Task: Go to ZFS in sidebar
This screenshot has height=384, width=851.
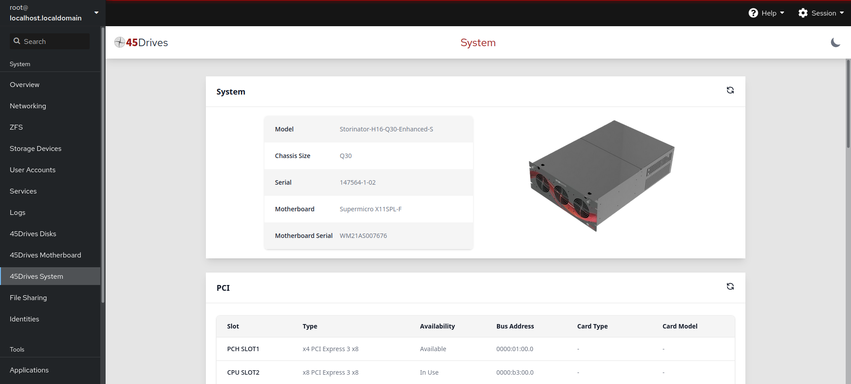Action: [50, 127]
